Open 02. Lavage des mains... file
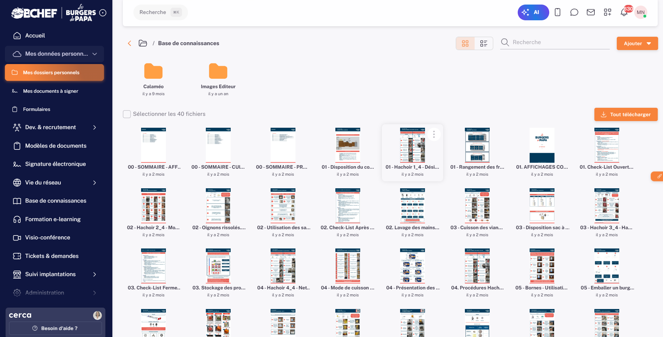 click(x=412, y=205)
